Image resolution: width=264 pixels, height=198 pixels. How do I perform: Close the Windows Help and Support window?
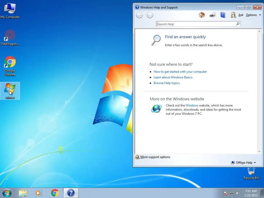[257, 7]
